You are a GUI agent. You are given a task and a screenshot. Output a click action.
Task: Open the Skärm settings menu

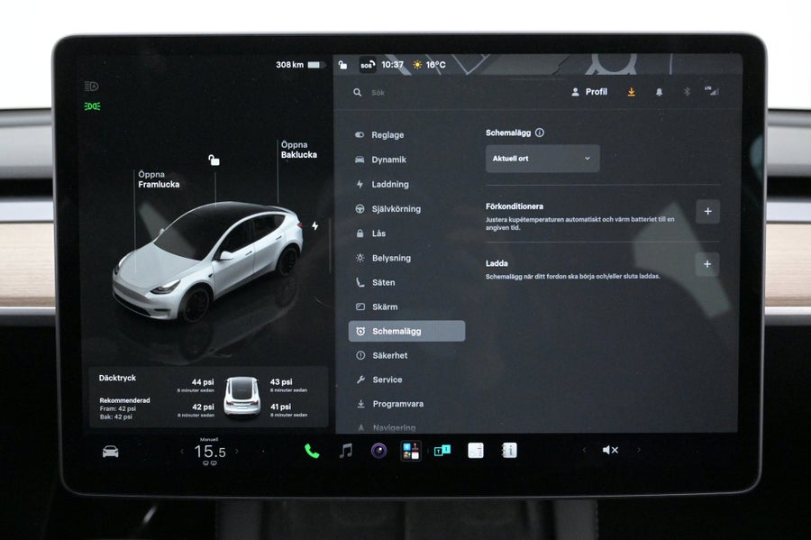[377, 307]
